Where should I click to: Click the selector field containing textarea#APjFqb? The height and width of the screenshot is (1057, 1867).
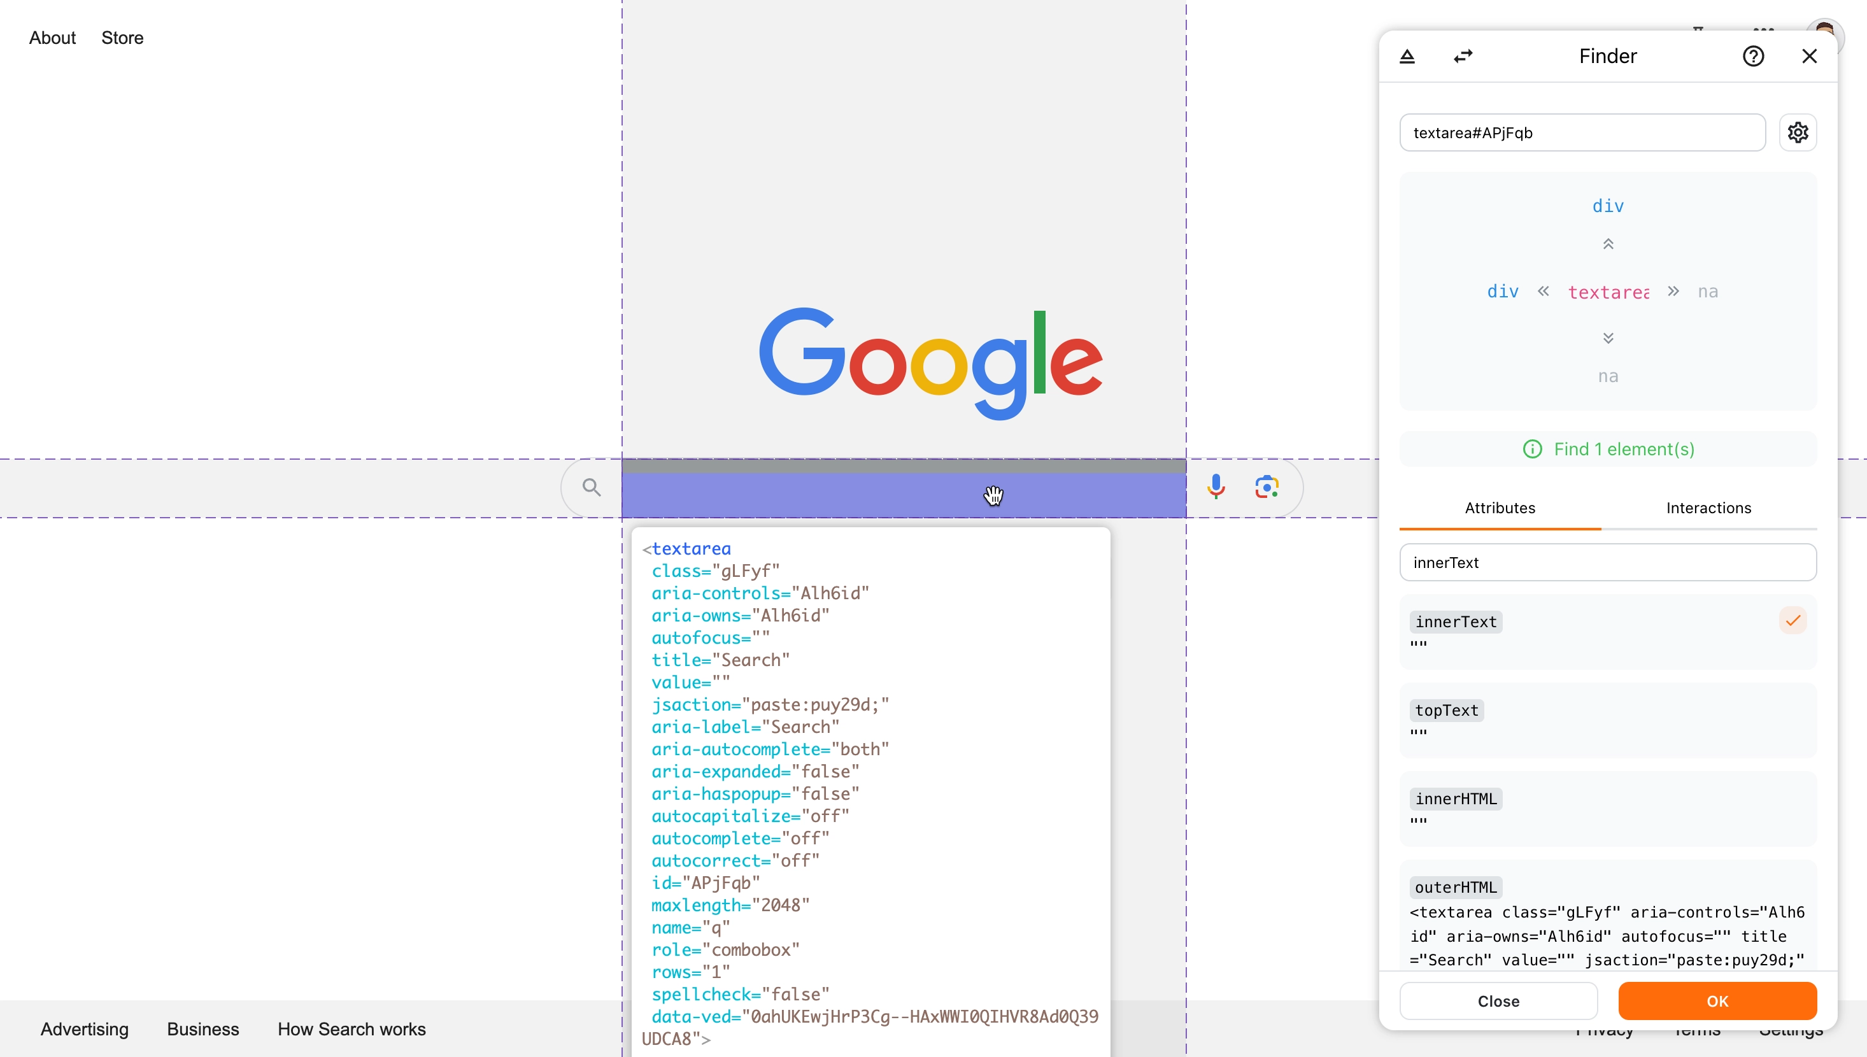point(1582,132)
